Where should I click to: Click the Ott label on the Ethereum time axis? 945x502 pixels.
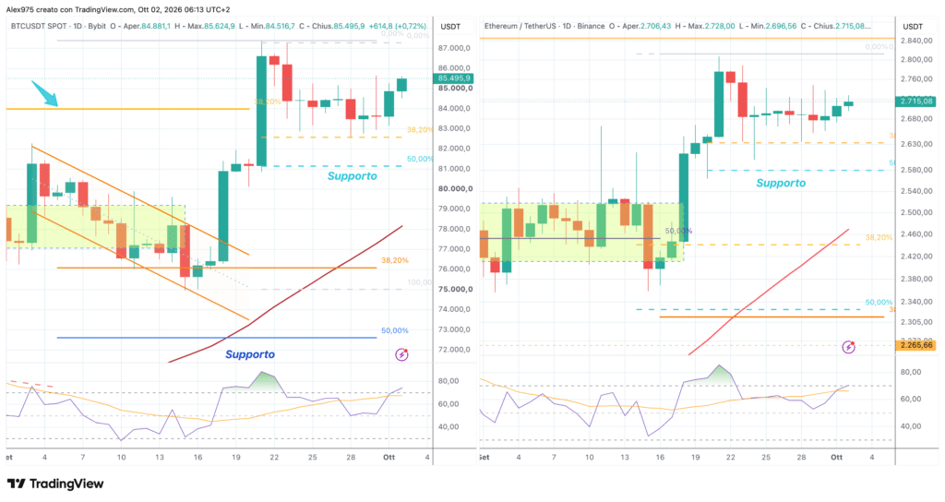click(x=836, y=458)
